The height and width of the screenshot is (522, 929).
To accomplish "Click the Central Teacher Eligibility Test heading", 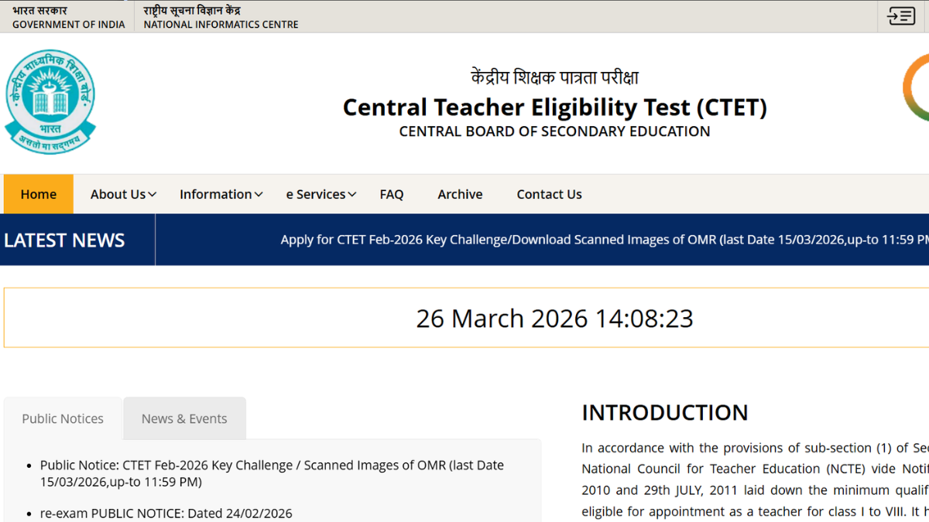I will (x=554, y=107).
